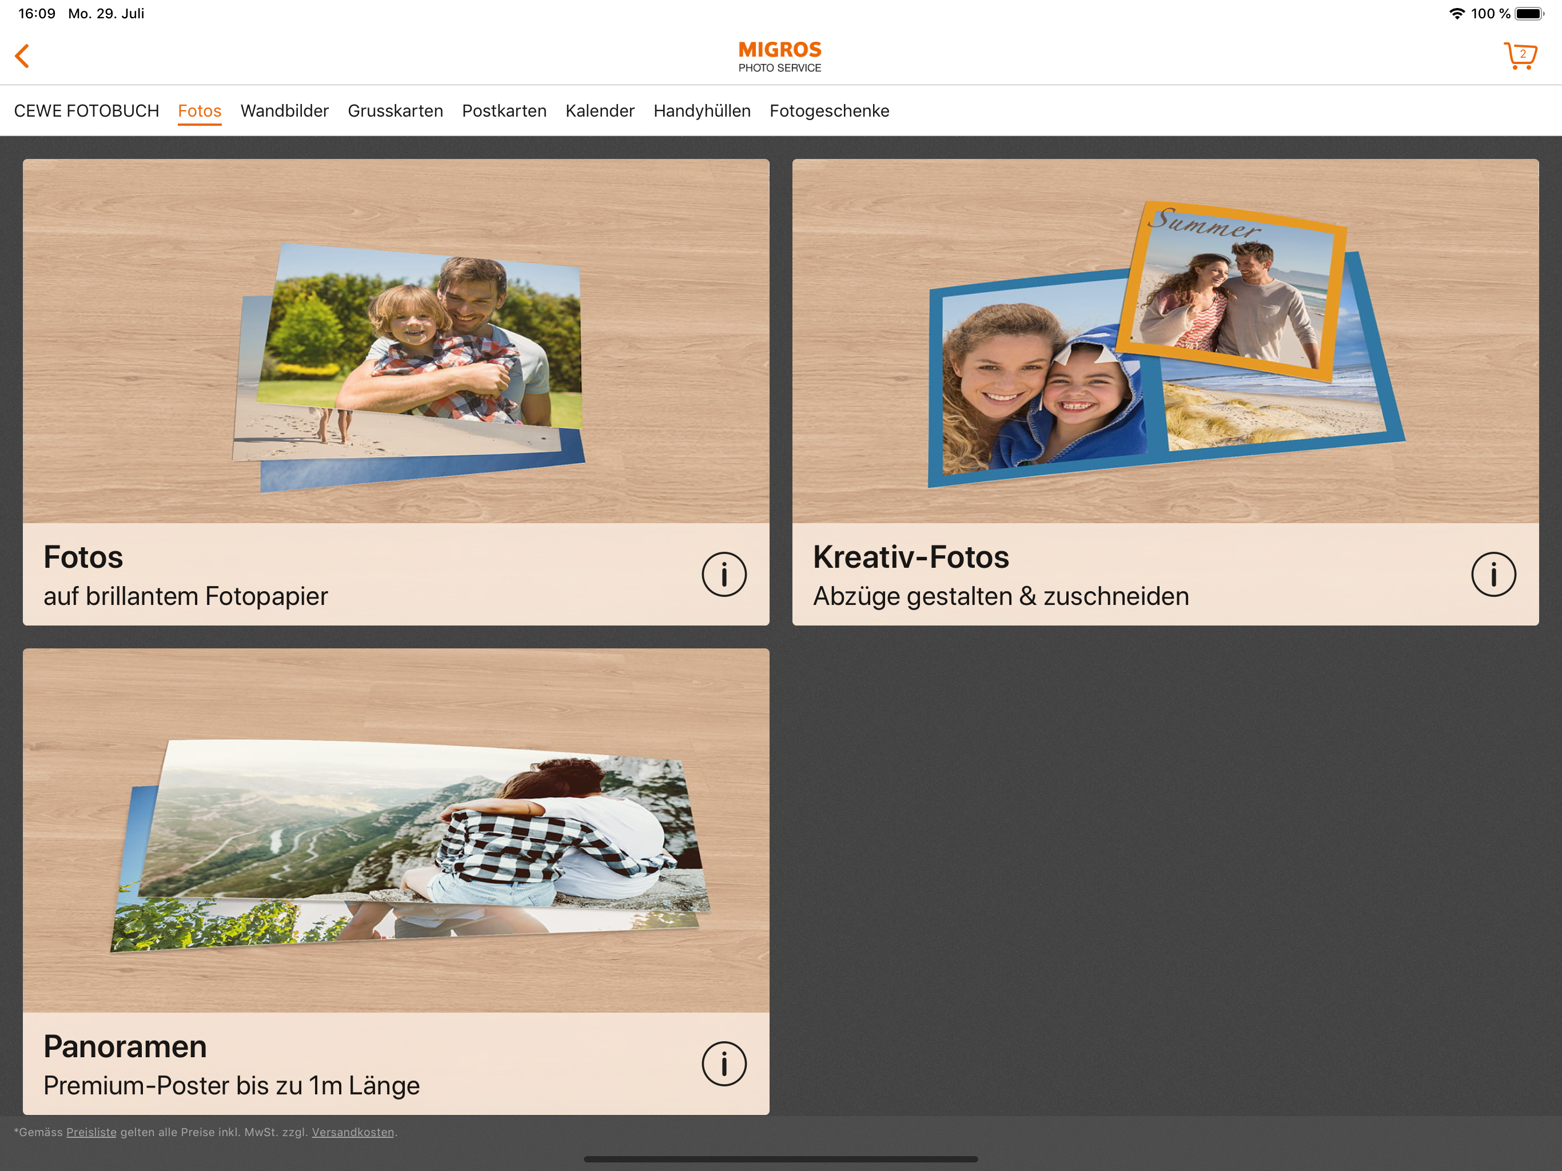Image resolution: width=1562 pixels, height=1171 pixels.
Task: Select 'Kreativ-Fotos' card title
Action: click(x=911, y=557)
